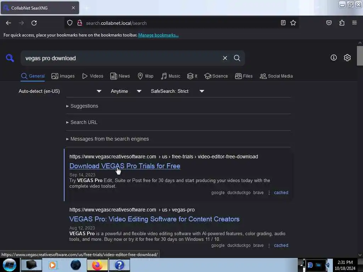
Task: Switch to the Science search tab
Action: pos(216,76)
